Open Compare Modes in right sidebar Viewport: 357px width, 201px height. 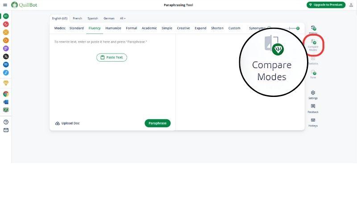tap(313, 45)
